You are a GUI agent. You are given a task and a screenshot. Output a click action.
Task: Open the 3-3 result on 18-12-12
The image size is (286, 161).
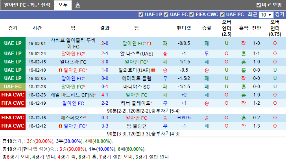105,126
